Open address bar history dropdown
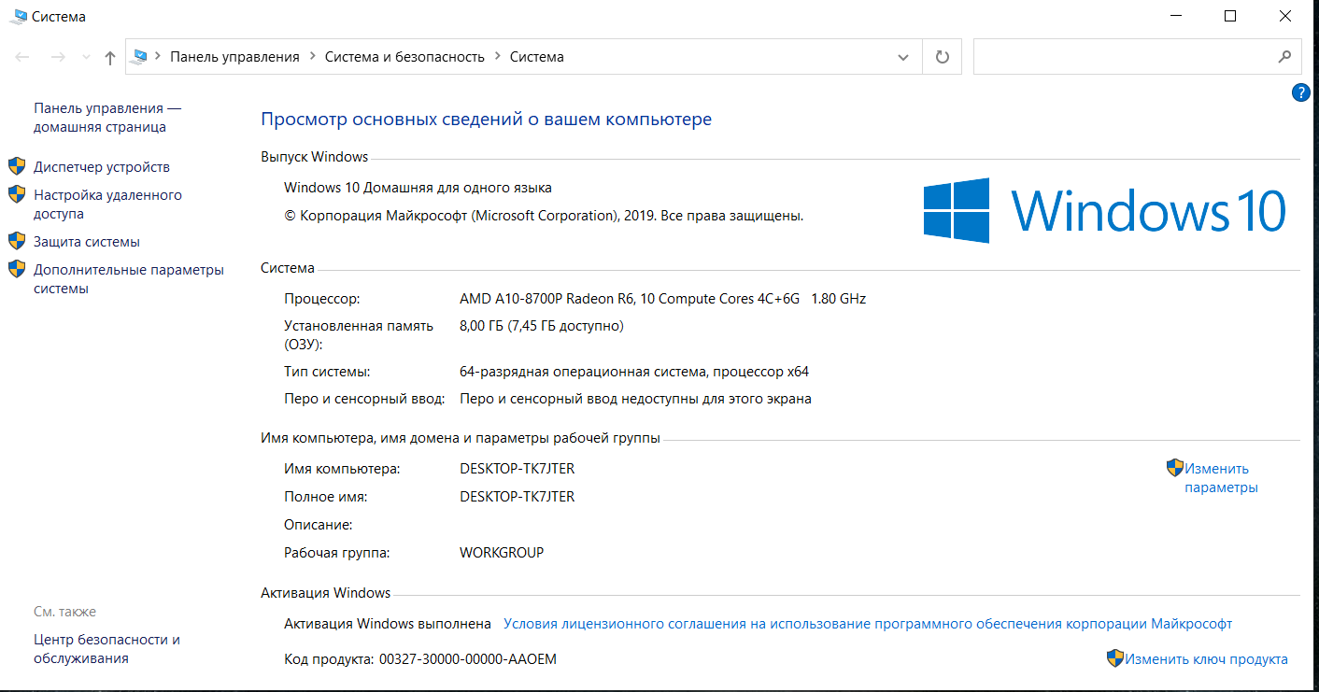 tap(903, 57)
